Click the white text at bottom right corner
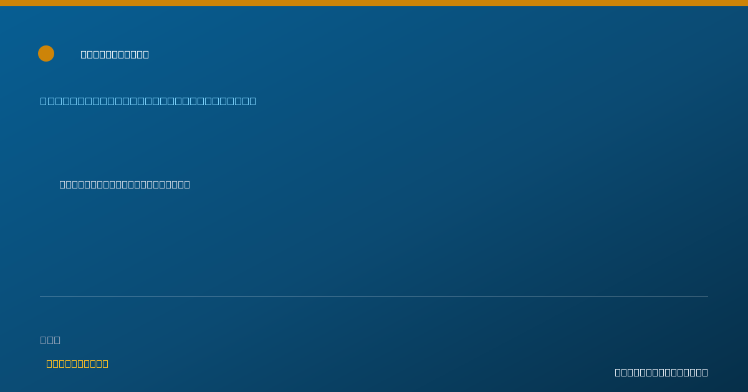Viewport: 748px width, 392px height. pyautogui.click(x=661, y=372)
